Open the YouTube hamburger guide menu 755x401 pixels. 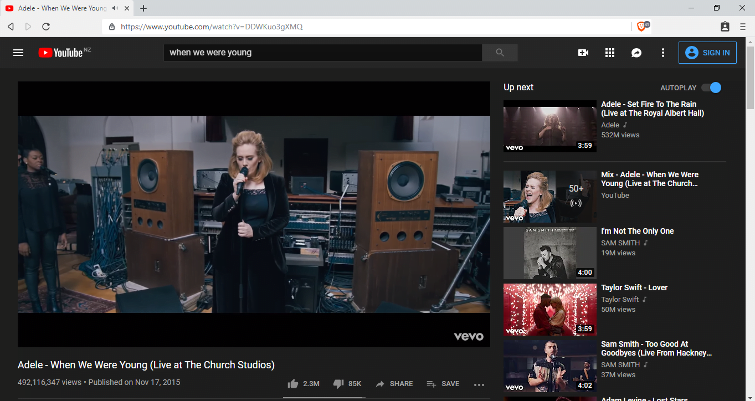coord(18,53)
